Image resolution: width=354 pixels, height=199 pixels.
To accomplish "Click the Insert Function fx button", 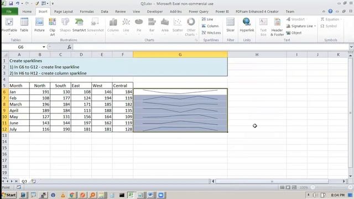I will point(69,47).
